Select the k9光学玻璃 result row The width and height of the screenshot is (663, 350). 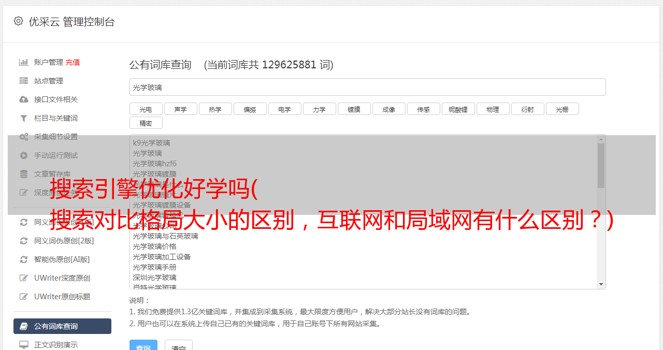click(363, 143)
